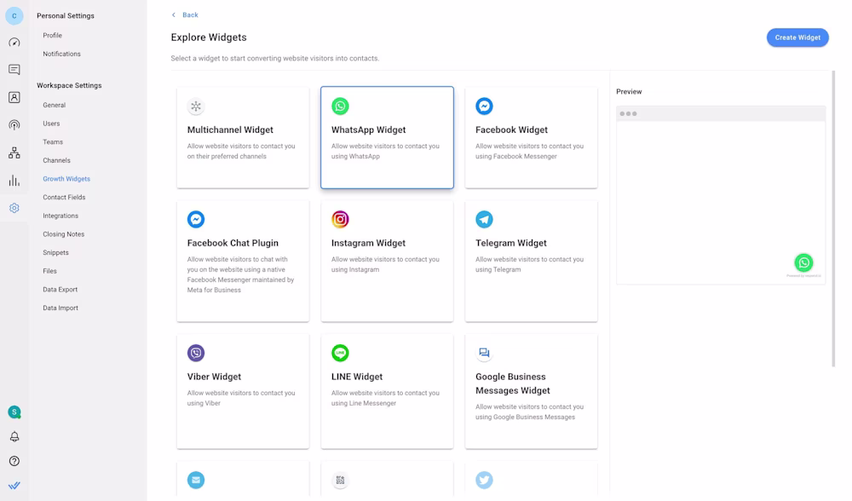Open the Reports bar chart icon
This screenshot has width=852, height=501.
coord(14,181)
